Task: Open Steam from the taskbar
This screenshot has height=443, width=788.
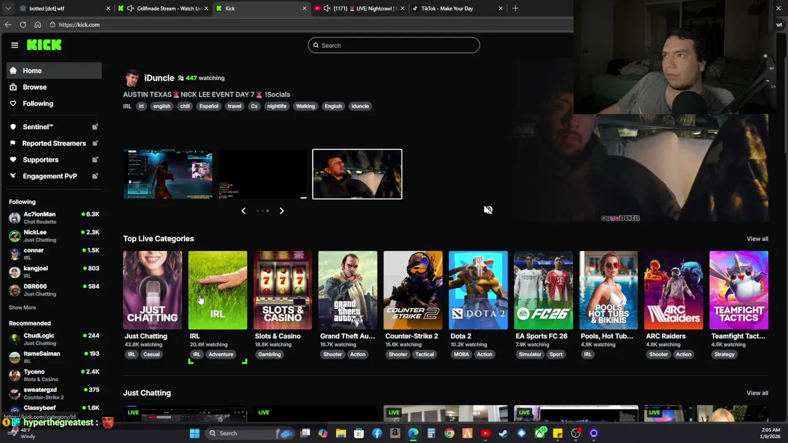Action: point(503,433)
